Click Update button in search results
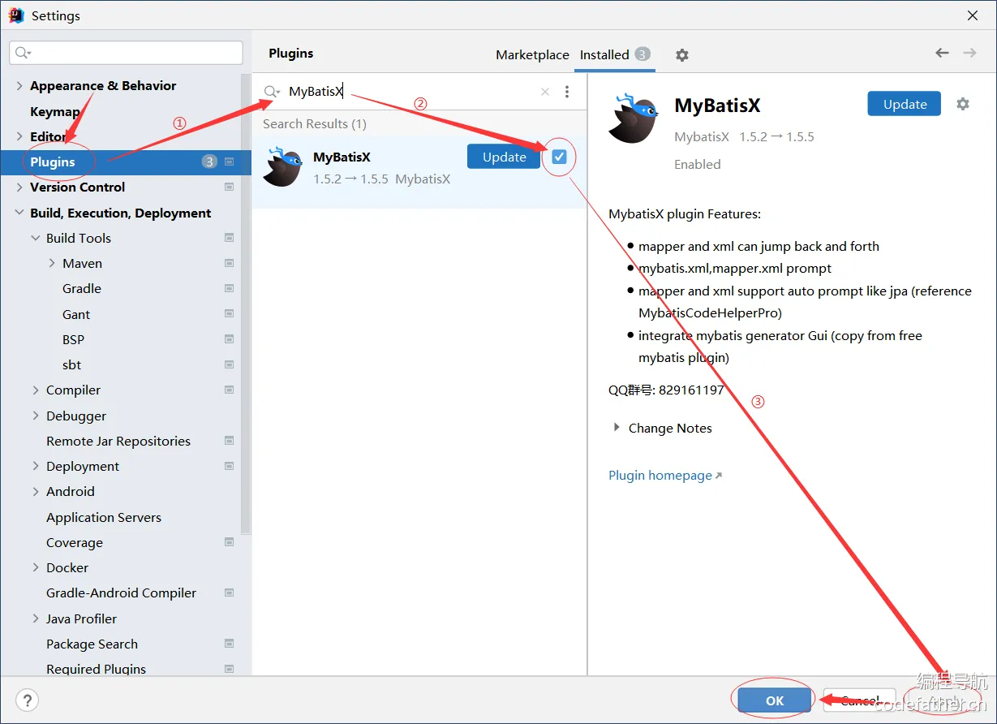Screen dimensions: 997x724 (504, 157)
